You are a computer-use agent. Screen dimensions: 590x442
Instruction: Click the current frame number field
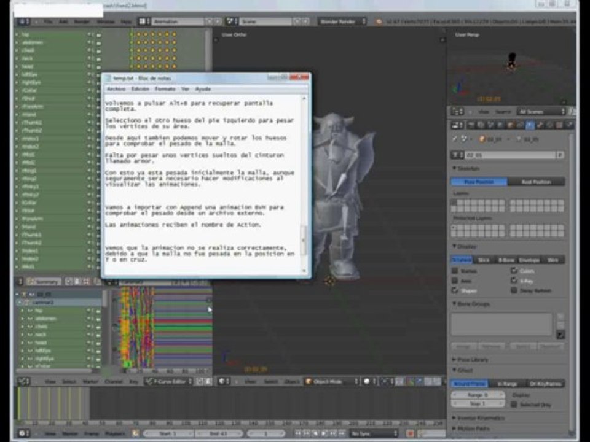pyautogui.click(x=266, y=434)
